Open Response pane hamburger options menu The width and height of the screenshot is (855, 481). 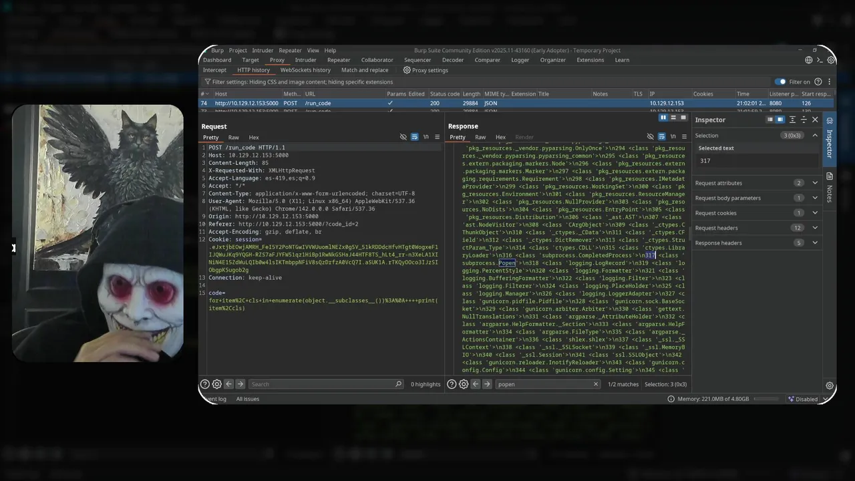point(684,137)
